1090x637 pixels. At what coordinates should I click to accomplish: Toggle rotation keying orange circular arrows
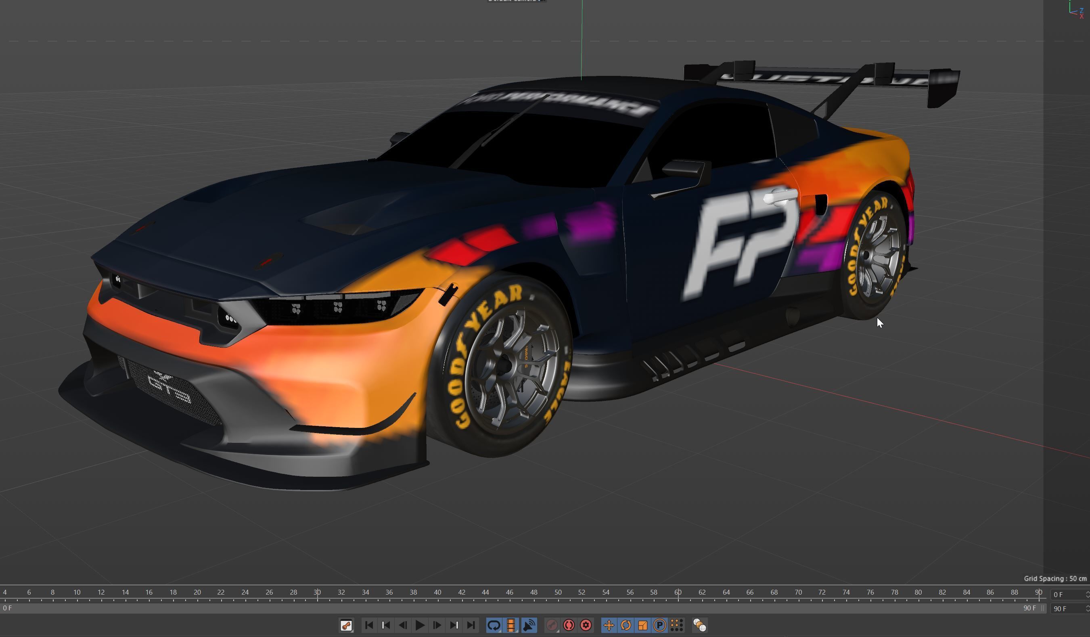pos(626,625)
